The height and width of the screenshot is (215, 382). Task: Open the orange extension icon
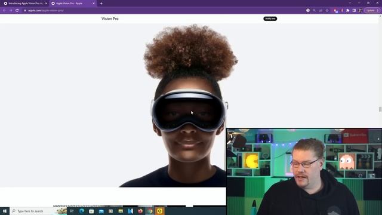pos(342,11)
